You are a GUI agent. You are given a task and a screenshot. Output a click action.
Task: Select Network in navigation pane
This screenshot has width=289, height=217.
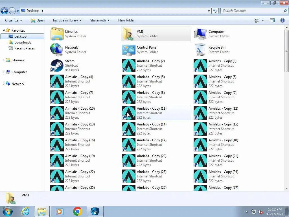coord(18,84)
